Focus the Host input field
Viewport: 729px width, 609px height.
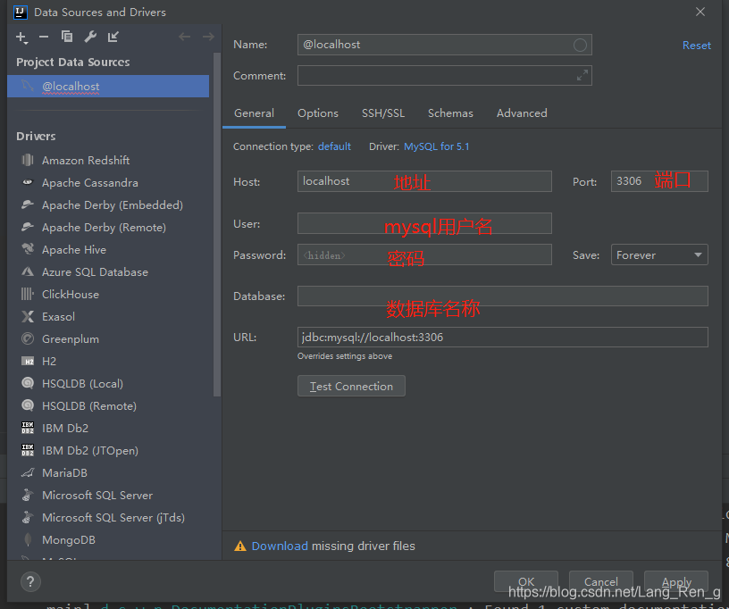[424, 181]
